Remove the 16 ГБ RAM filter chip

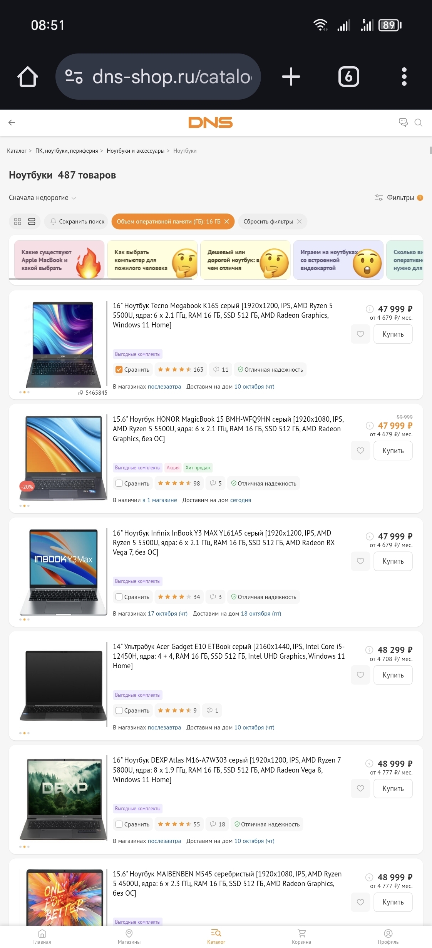click(227, 222)
